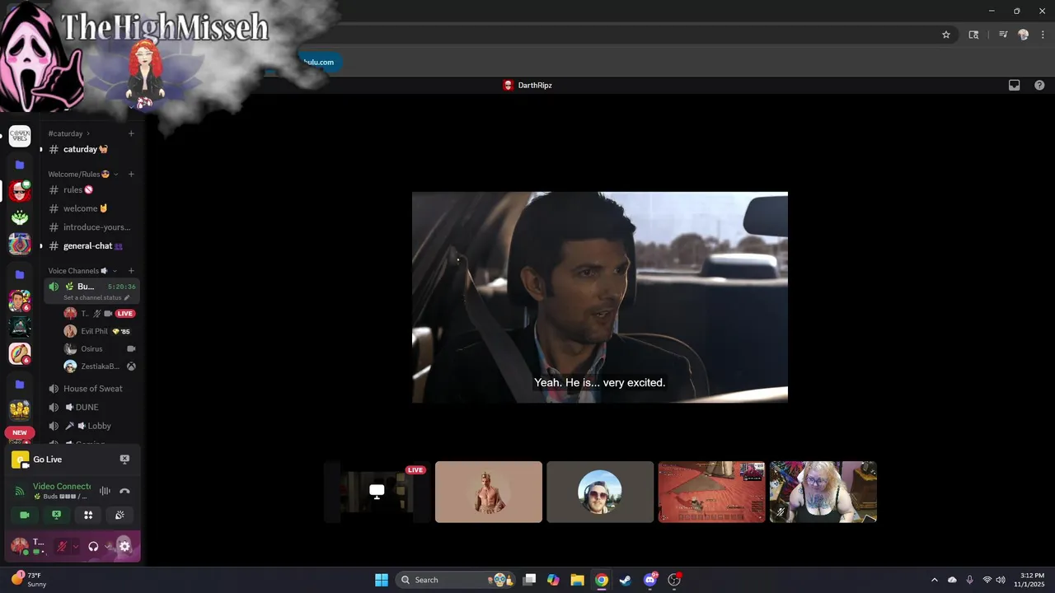Open Video Connected status details
Image resolution: width=1055 pixels, height=593 pixels.
[x=62, y=487]
